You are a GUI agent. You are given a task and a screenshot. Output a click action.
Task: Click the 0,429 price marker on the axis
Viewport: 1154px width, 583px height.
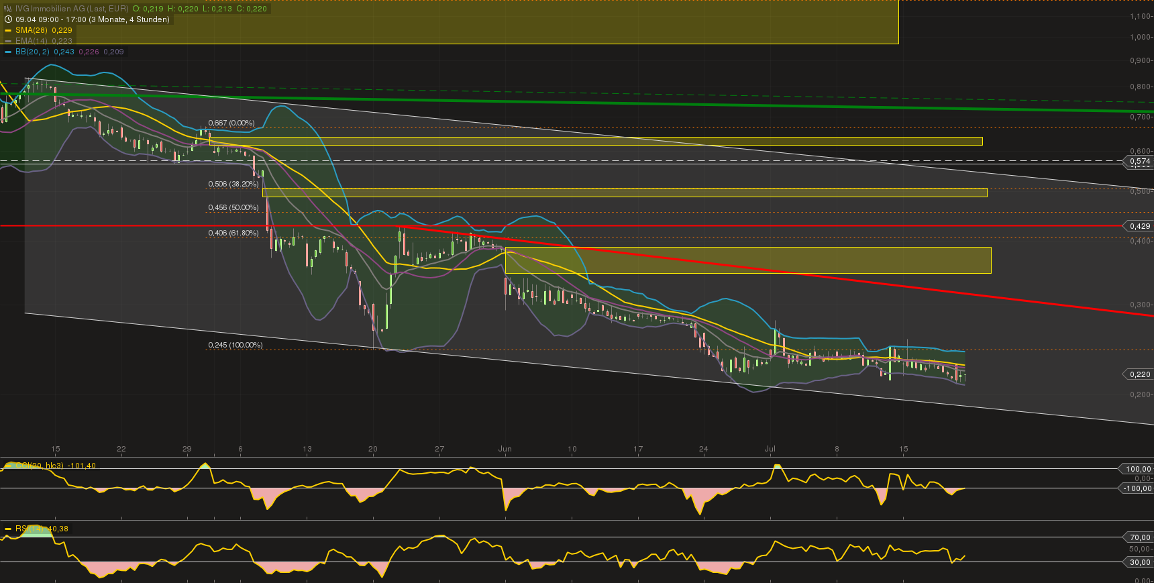[x=1139, y=226]
